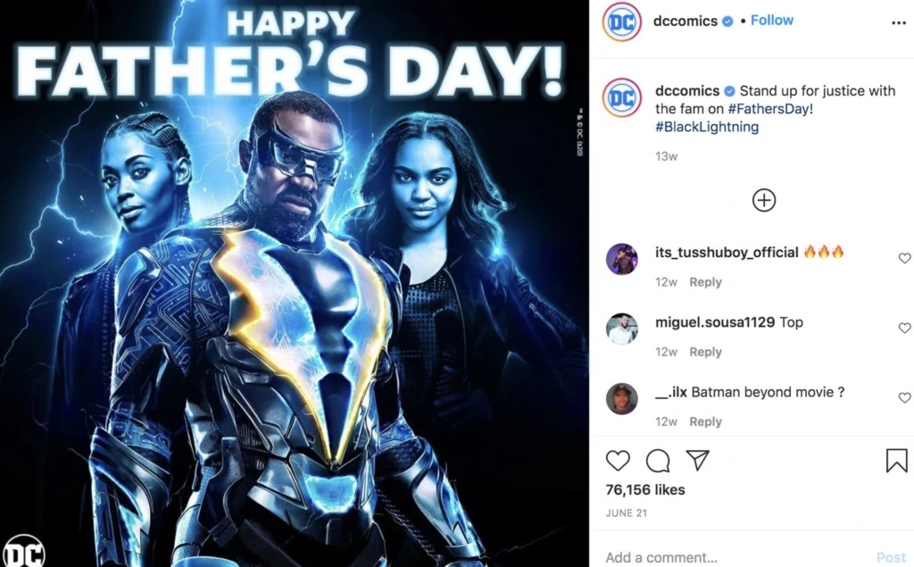Open the Father's Day post image
The image size is (914, 567).
click(x=295, y=284)
